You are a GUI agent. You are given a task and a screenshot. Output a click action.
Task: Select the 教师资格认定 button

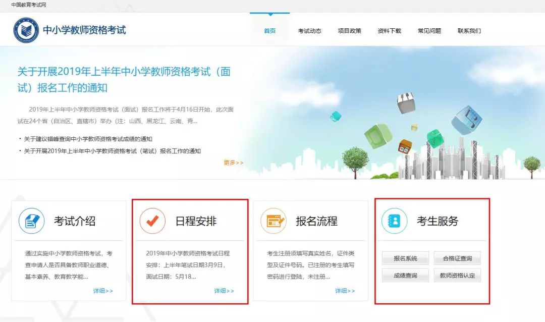coord(457,275)
